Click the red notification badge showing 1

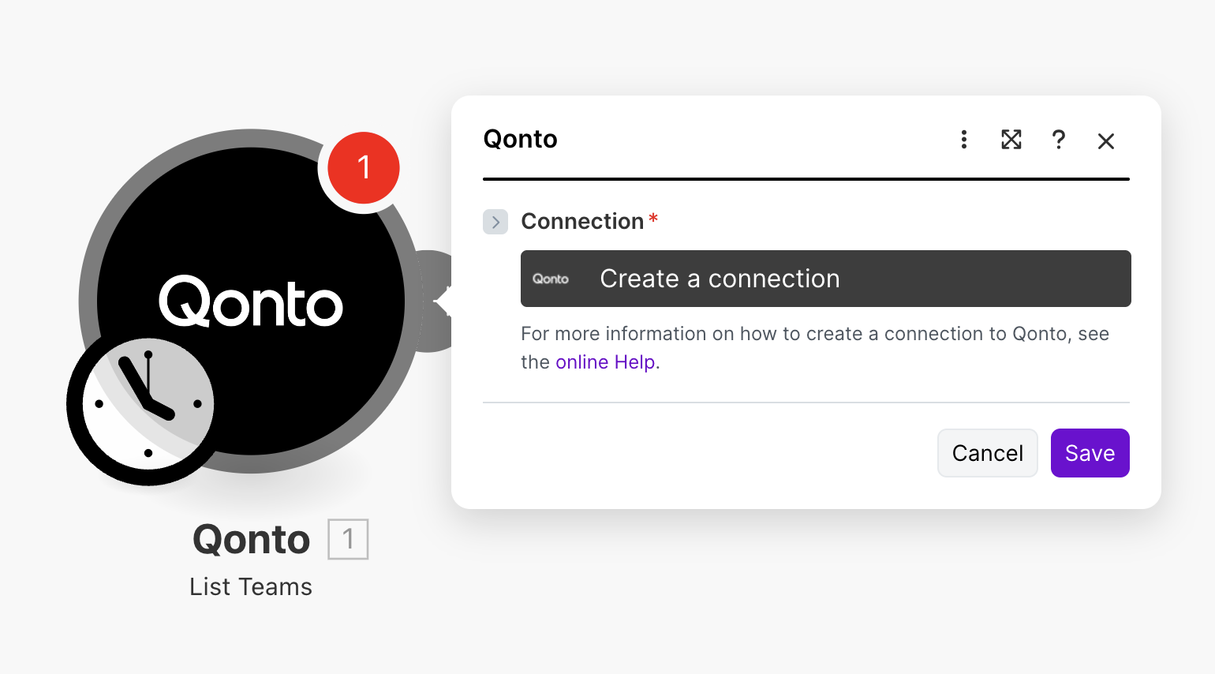[363, 167]
